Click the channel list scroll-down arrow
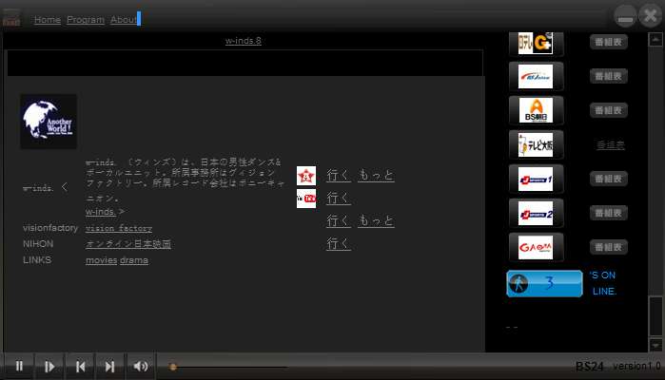This screenshot has height=380, width=665. tap(655, 345)
